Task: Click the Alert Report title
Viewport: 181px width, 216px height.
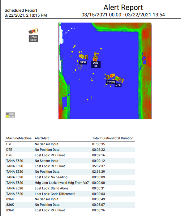Action: pyautogui.click(x=123, y=7)
